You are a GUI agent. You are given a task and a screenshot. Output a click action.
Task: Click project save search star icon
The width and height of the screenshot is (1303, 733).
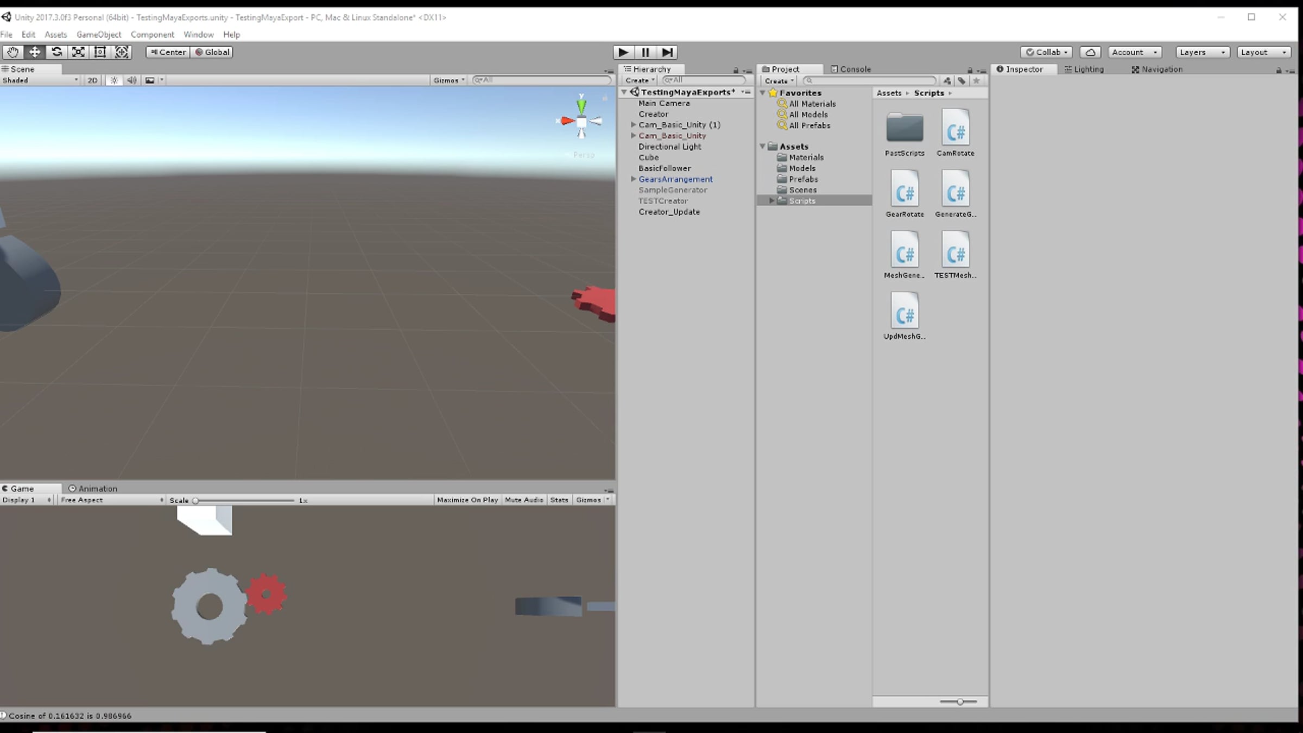(x=976, y=81)
